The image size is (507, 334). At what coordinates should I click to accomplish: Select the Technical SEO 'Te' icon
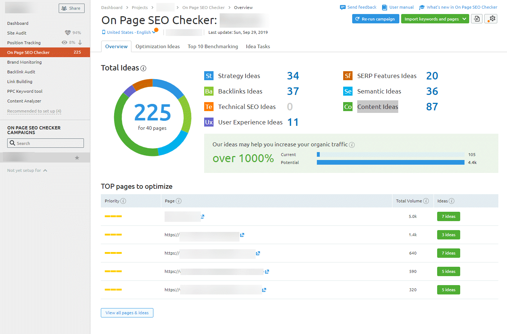[209, 107]
